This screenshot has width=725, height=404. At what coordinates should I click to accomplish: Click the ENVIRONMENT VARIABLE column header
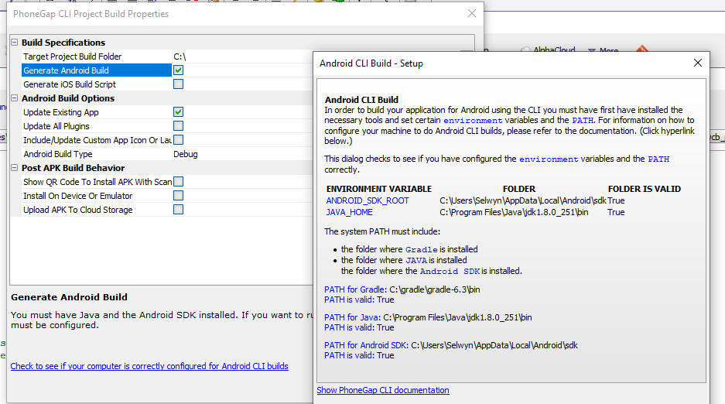[x=378, y=189]
